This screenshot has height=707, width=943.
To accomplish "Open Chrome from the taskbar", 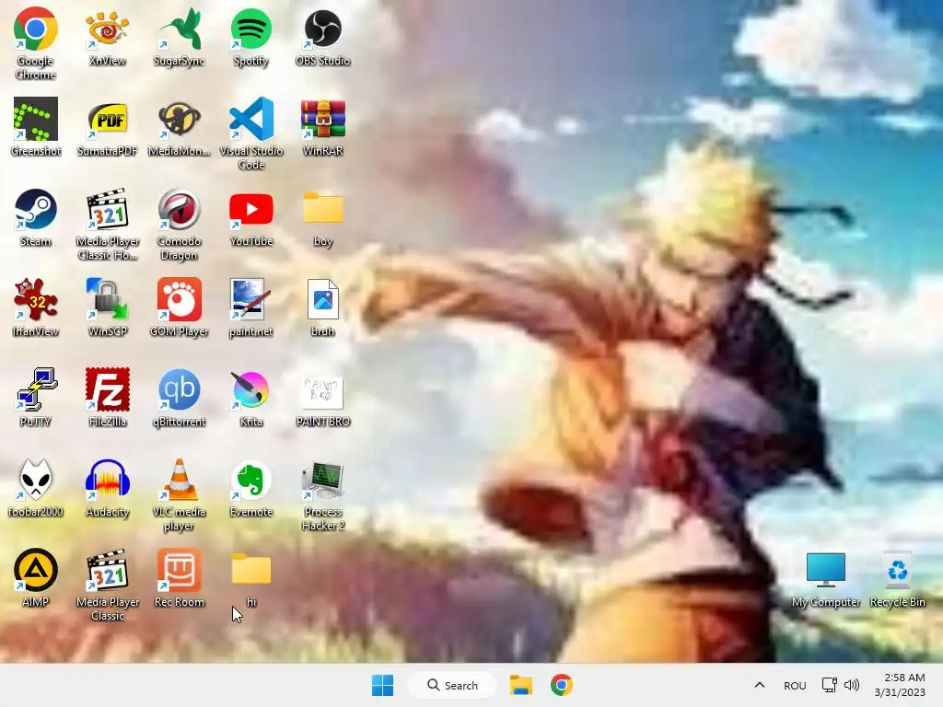I will tap(561, 685).
